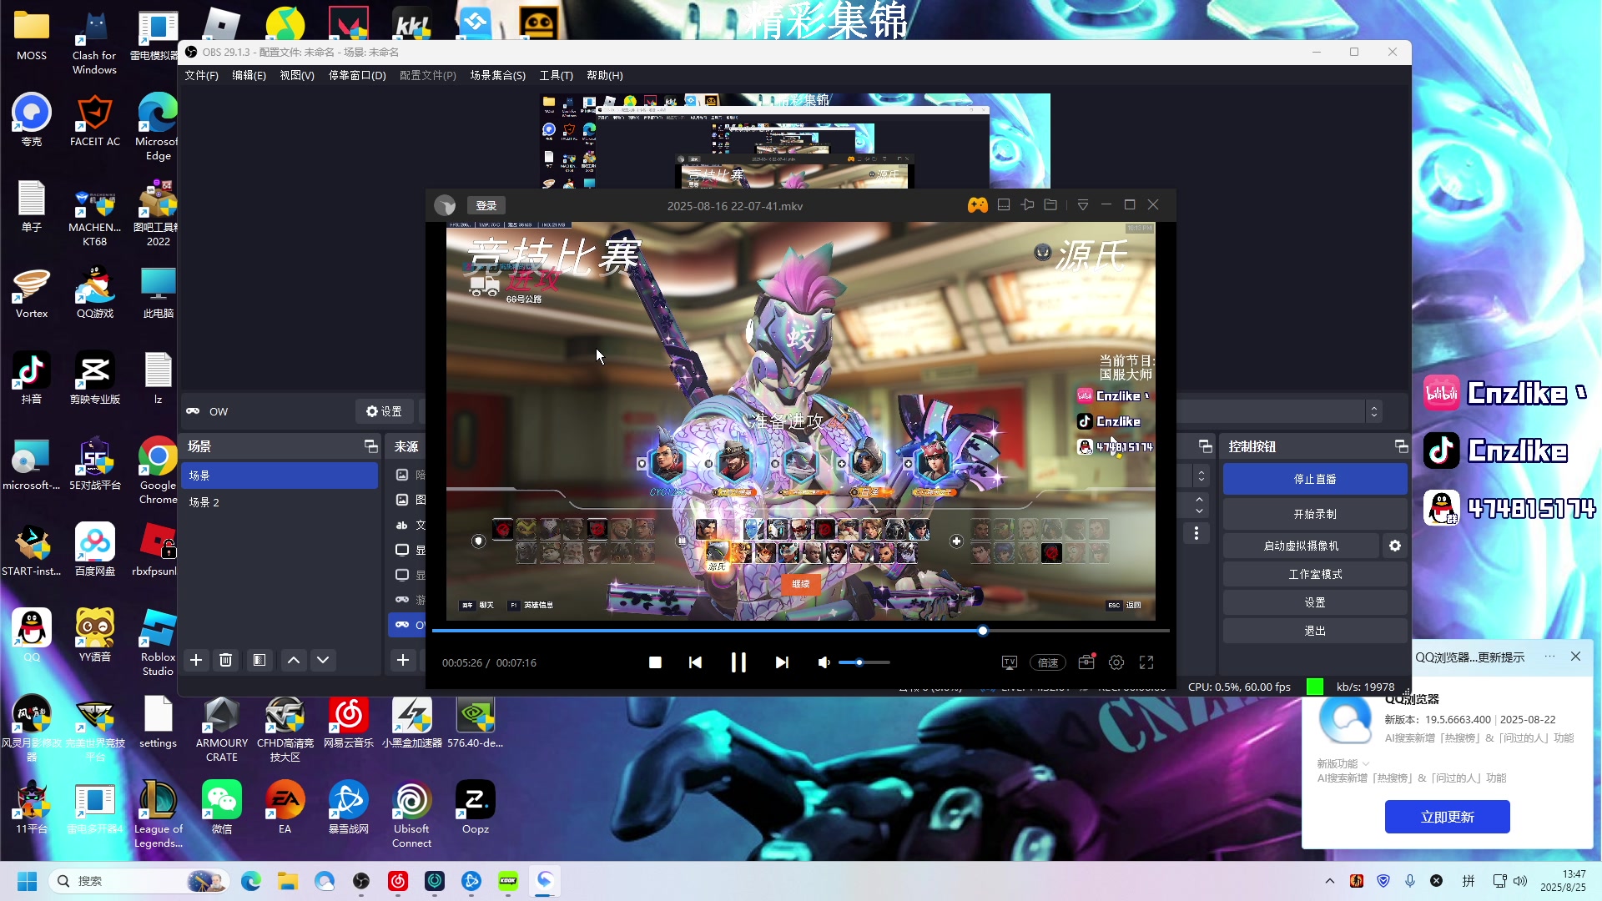Select 场景 2 in the OBS scenes list
Viewport: 1602px width, 901px height.
click(x=280, y=502)
